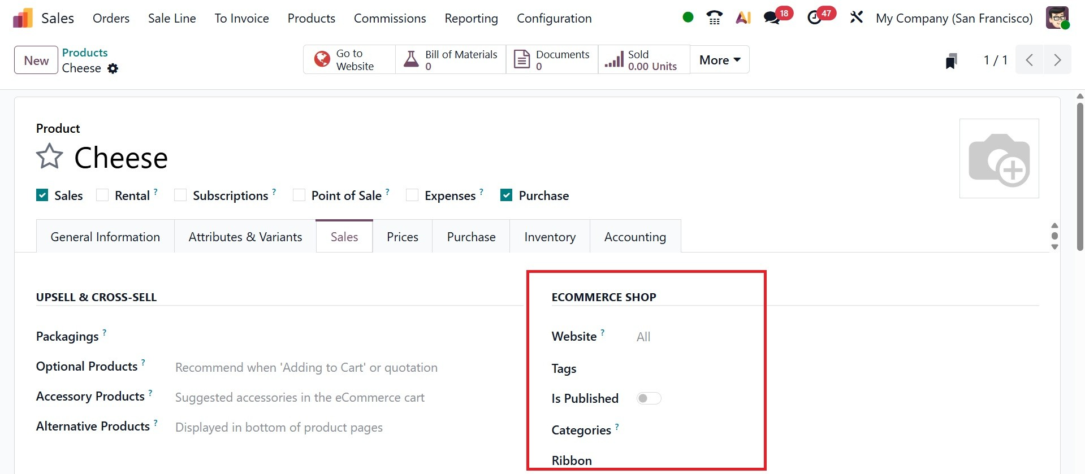The width and height of the screenshot is (1085, 474).
Task: Open the activities clock icon
Action: [x=815, y=18]
